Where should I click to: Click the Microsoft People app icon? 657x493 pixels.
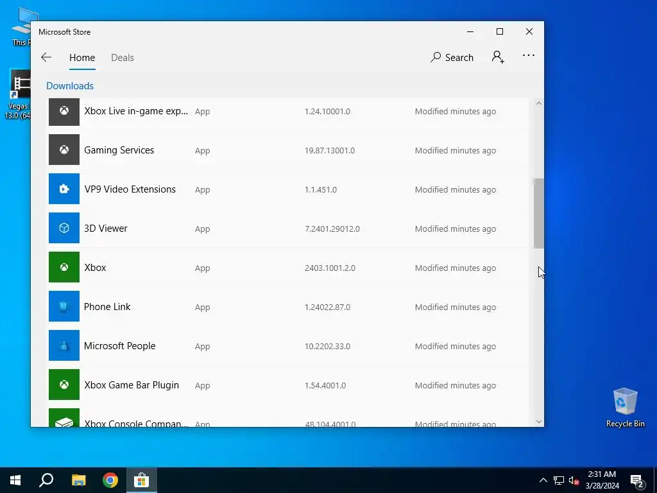(x=64, y=345)
